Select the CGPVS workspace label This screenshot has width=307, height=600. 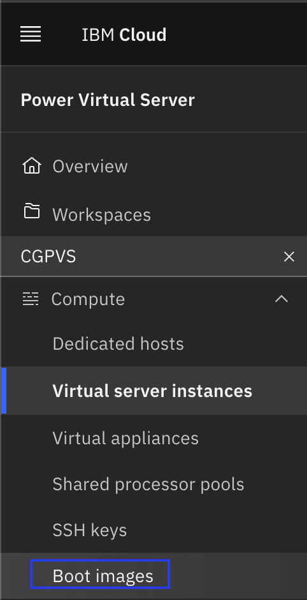(48, 257)
